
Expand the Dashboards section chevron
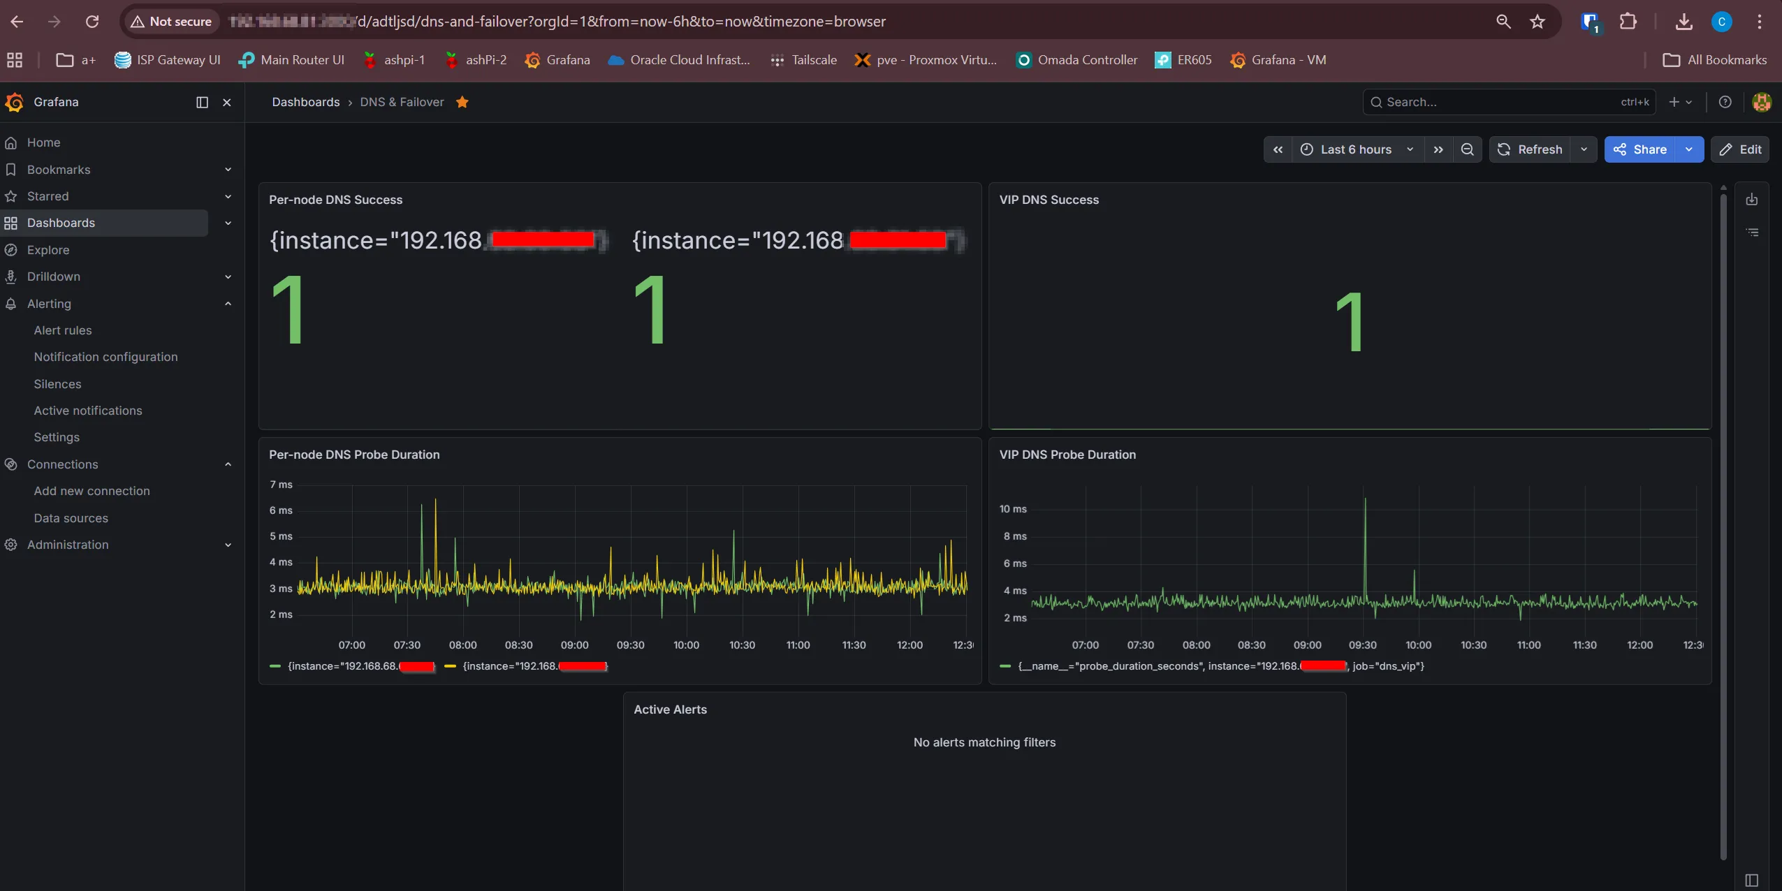(x=228, y=223)
